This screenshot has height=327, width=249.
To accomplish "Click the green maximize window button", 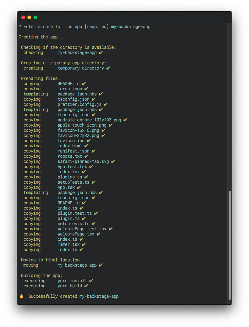I will [35, 17].
